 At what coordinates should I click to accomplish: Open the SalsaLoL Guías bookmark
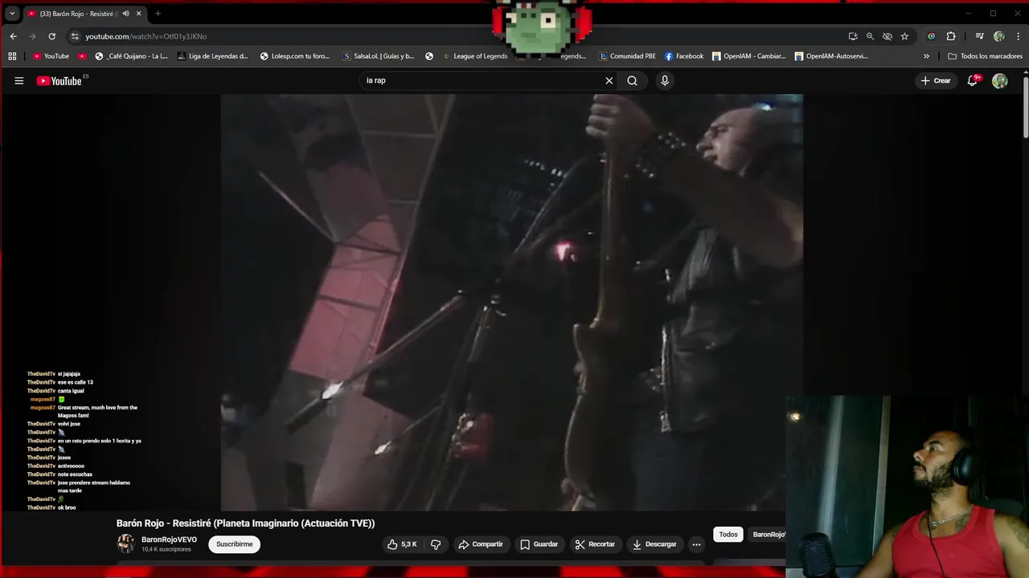[x=378, y=56]
